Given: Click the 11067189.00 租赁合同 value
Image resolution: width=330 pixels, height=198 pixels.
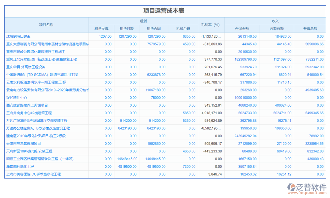Looking at the screenshot, I should (155, 90).
